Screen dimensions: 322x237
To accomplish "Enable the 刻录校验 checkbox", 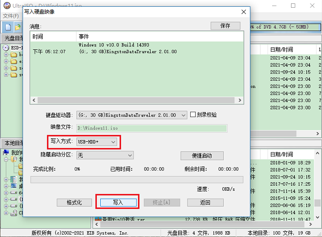I will (193, 115).
